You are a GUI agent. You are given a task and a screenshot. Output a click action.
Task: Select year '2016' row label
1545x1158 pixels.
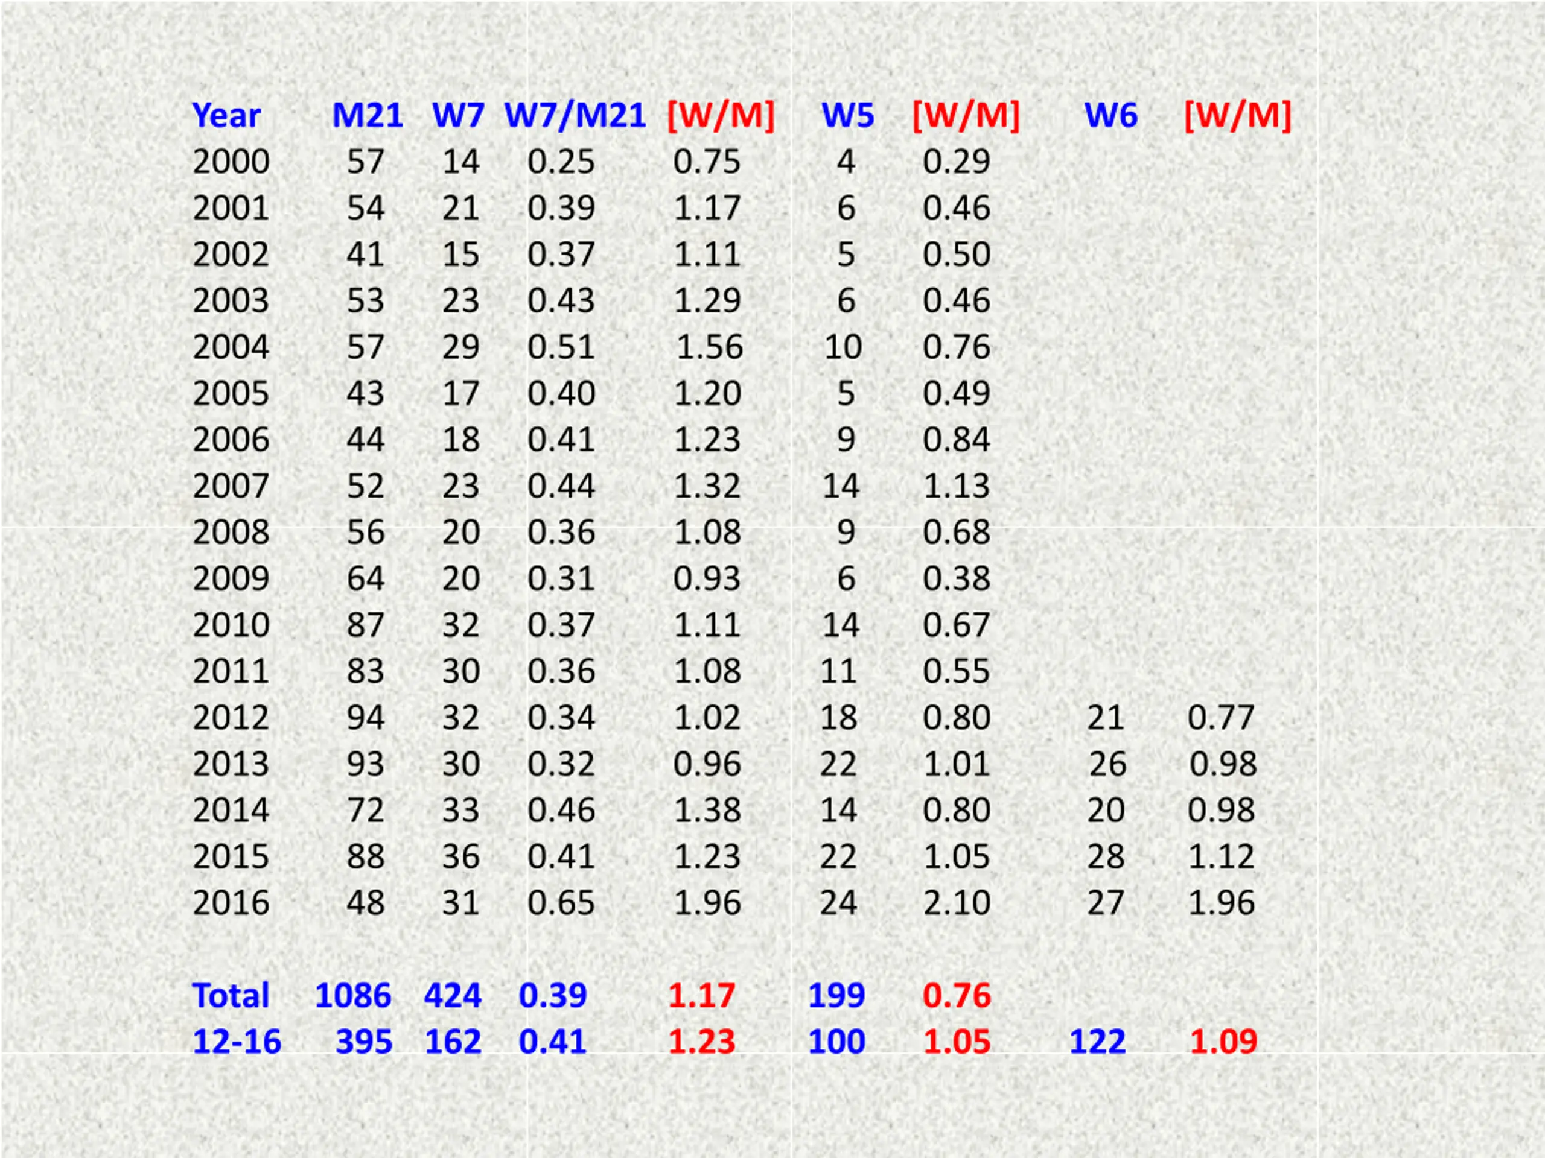click(x=231, y=902)
